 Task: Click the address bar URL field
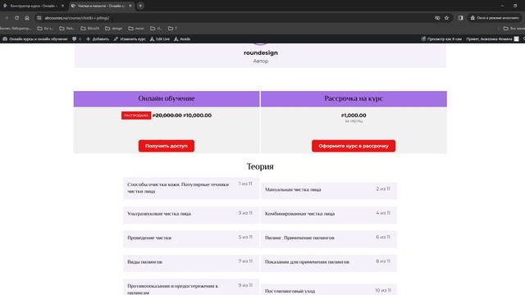pos(235,18)
